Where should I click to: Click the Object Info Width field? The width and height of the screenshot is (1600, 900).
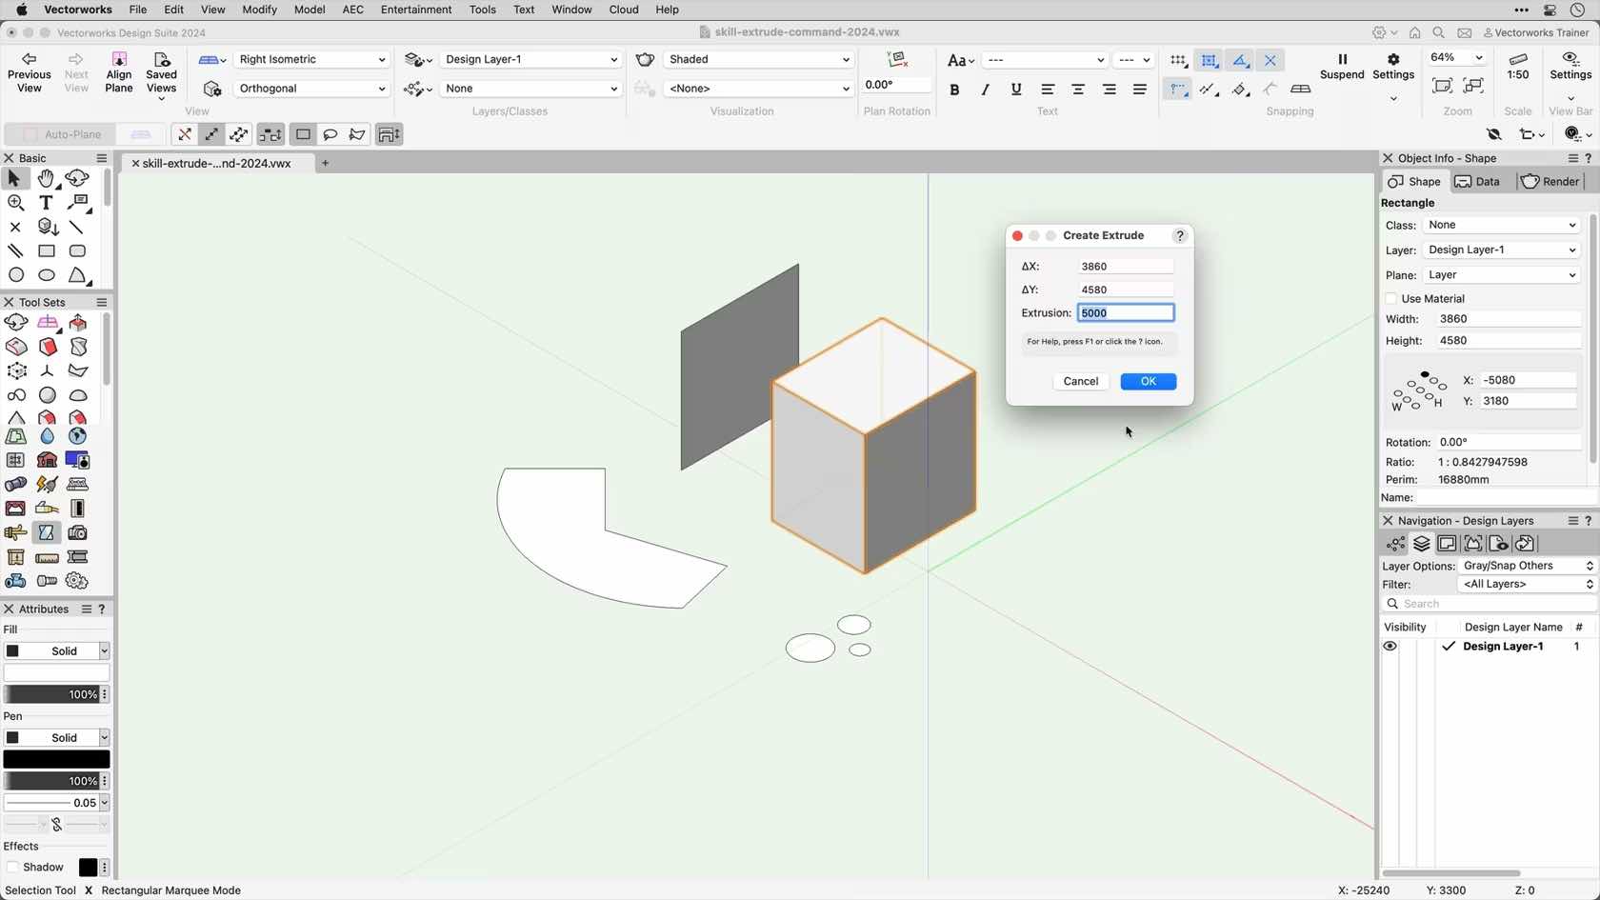1509,319
